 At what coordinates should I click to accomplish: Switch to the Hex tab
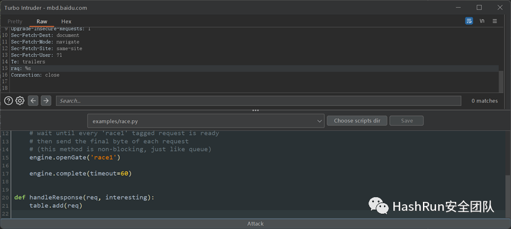tap(66, 21)
